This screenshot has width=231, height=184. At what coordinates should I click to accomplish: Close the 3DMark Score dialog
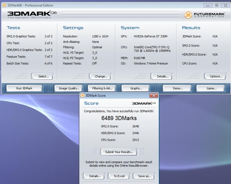154,96
